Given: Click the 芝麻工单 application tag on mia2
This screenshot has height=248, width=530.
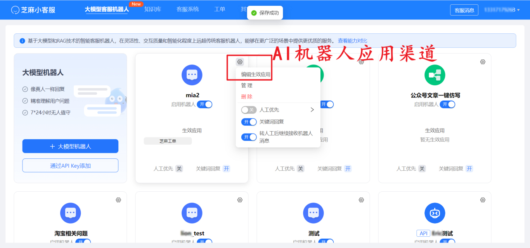Looking at the screenshot, I should point(168,141).
